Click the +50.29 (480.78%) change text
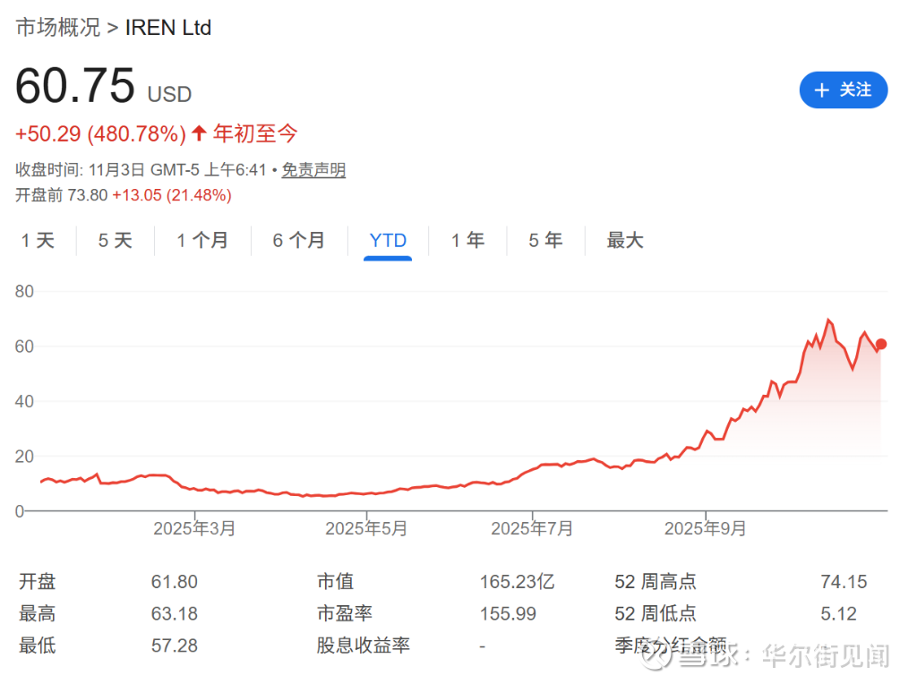Screen dimensions: 917x684 [100, 134]
